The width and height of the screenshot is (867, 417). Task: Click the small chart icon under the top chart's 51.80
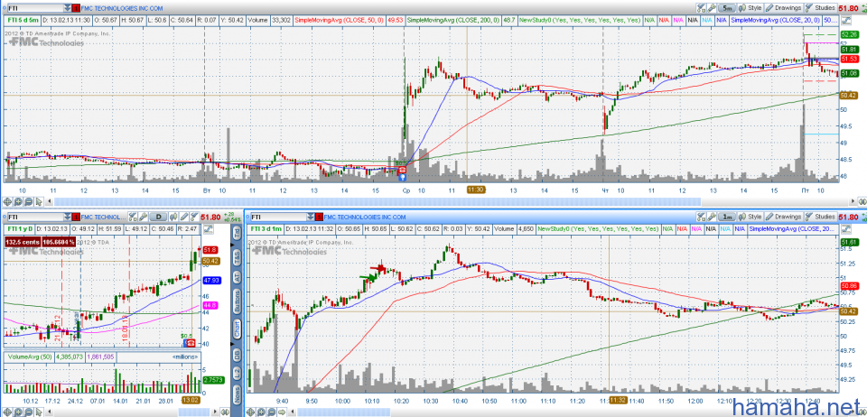(x=845, y=21)
